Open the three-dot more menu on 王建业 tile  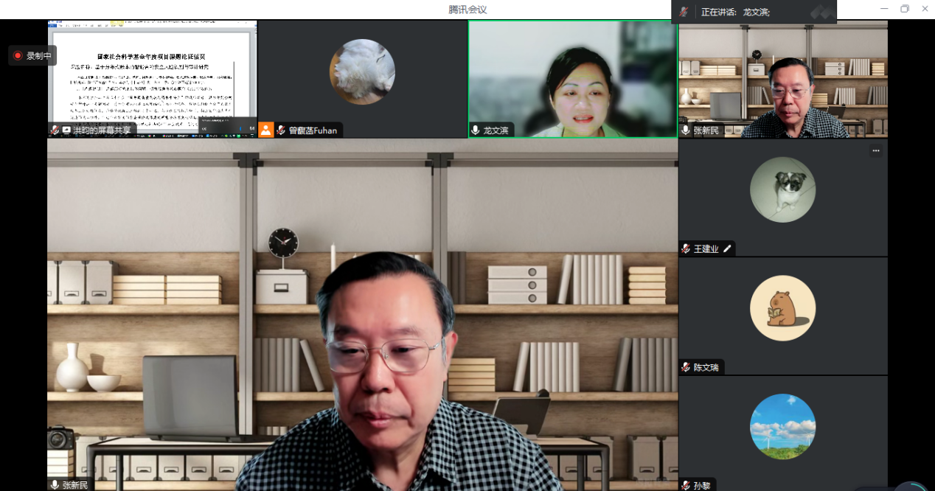click(x=875, y=150)
